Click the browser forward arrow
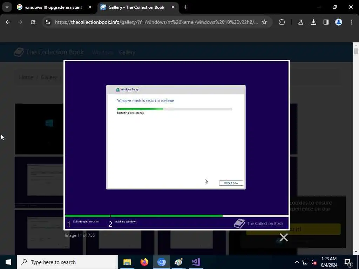The width and height of the screenshot is (359, 269). click(20, 22)
